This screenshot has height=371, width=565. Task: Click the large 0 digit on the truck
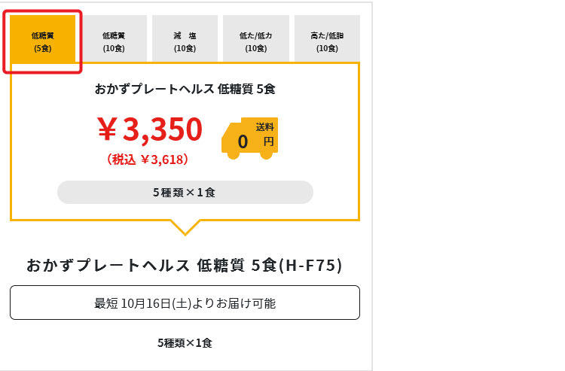tap(243, 141)
